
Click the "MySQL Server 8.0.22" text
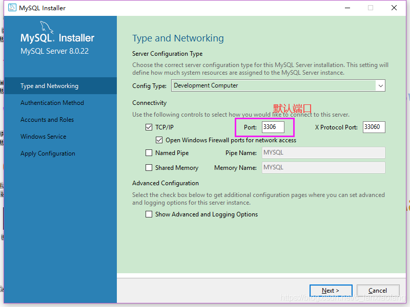tap(55, 51)
